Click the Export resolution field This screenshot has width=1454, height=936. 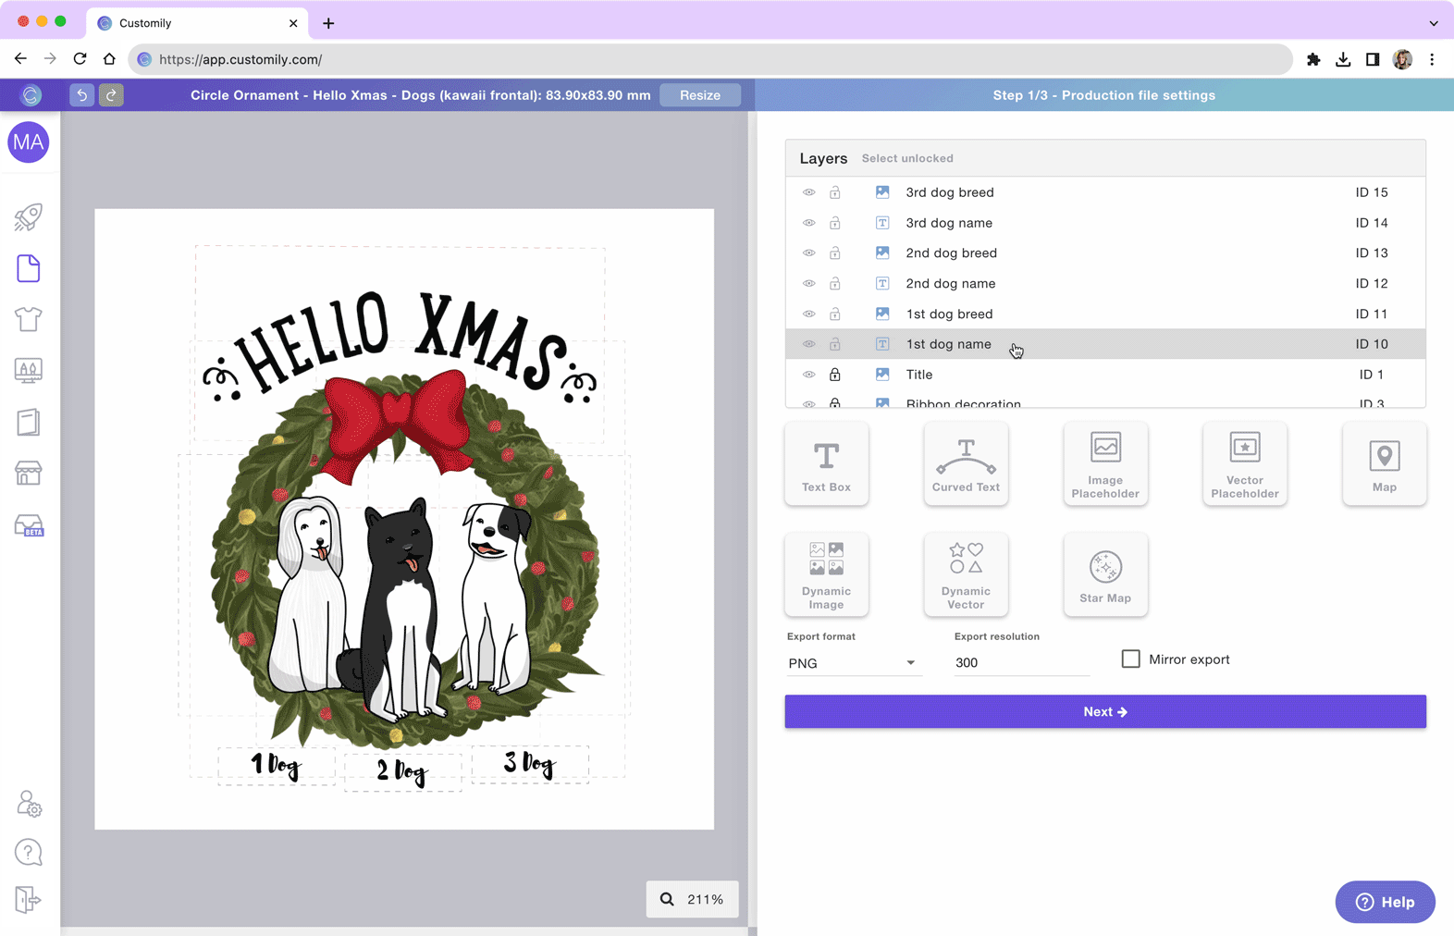point(1022,663)
